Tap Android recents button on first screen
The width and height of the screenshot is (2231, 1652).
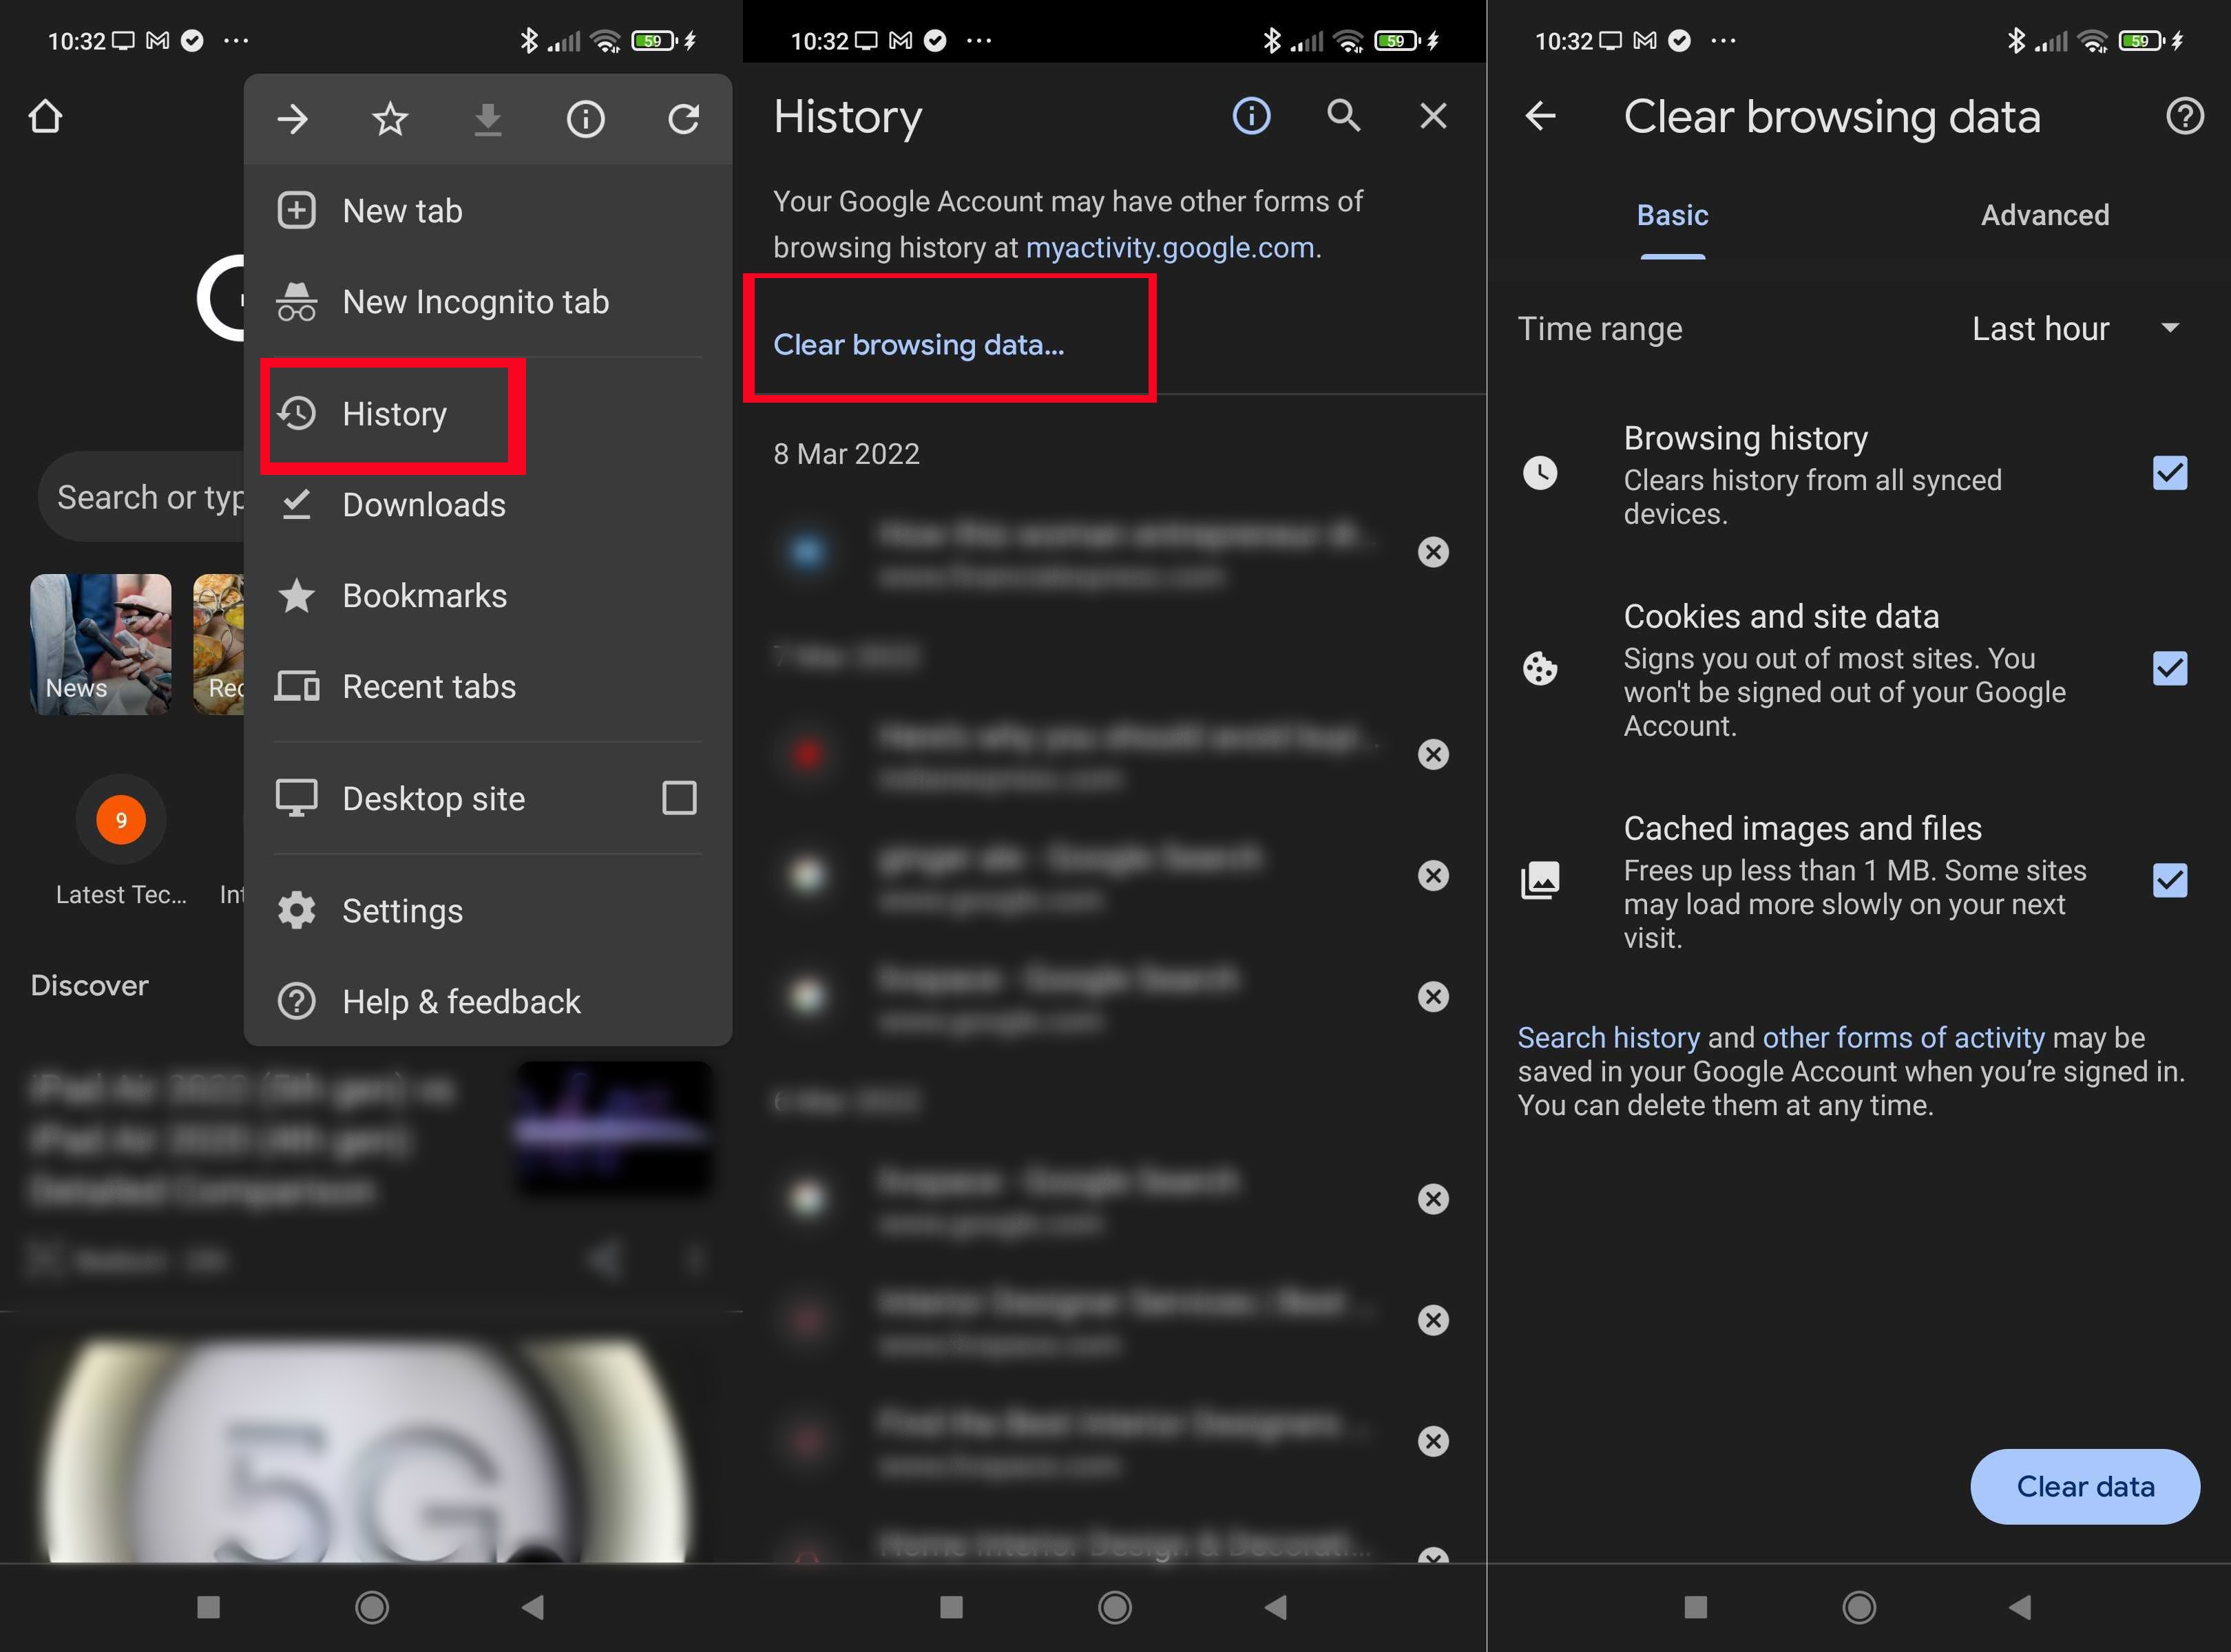click(208, 1607)
